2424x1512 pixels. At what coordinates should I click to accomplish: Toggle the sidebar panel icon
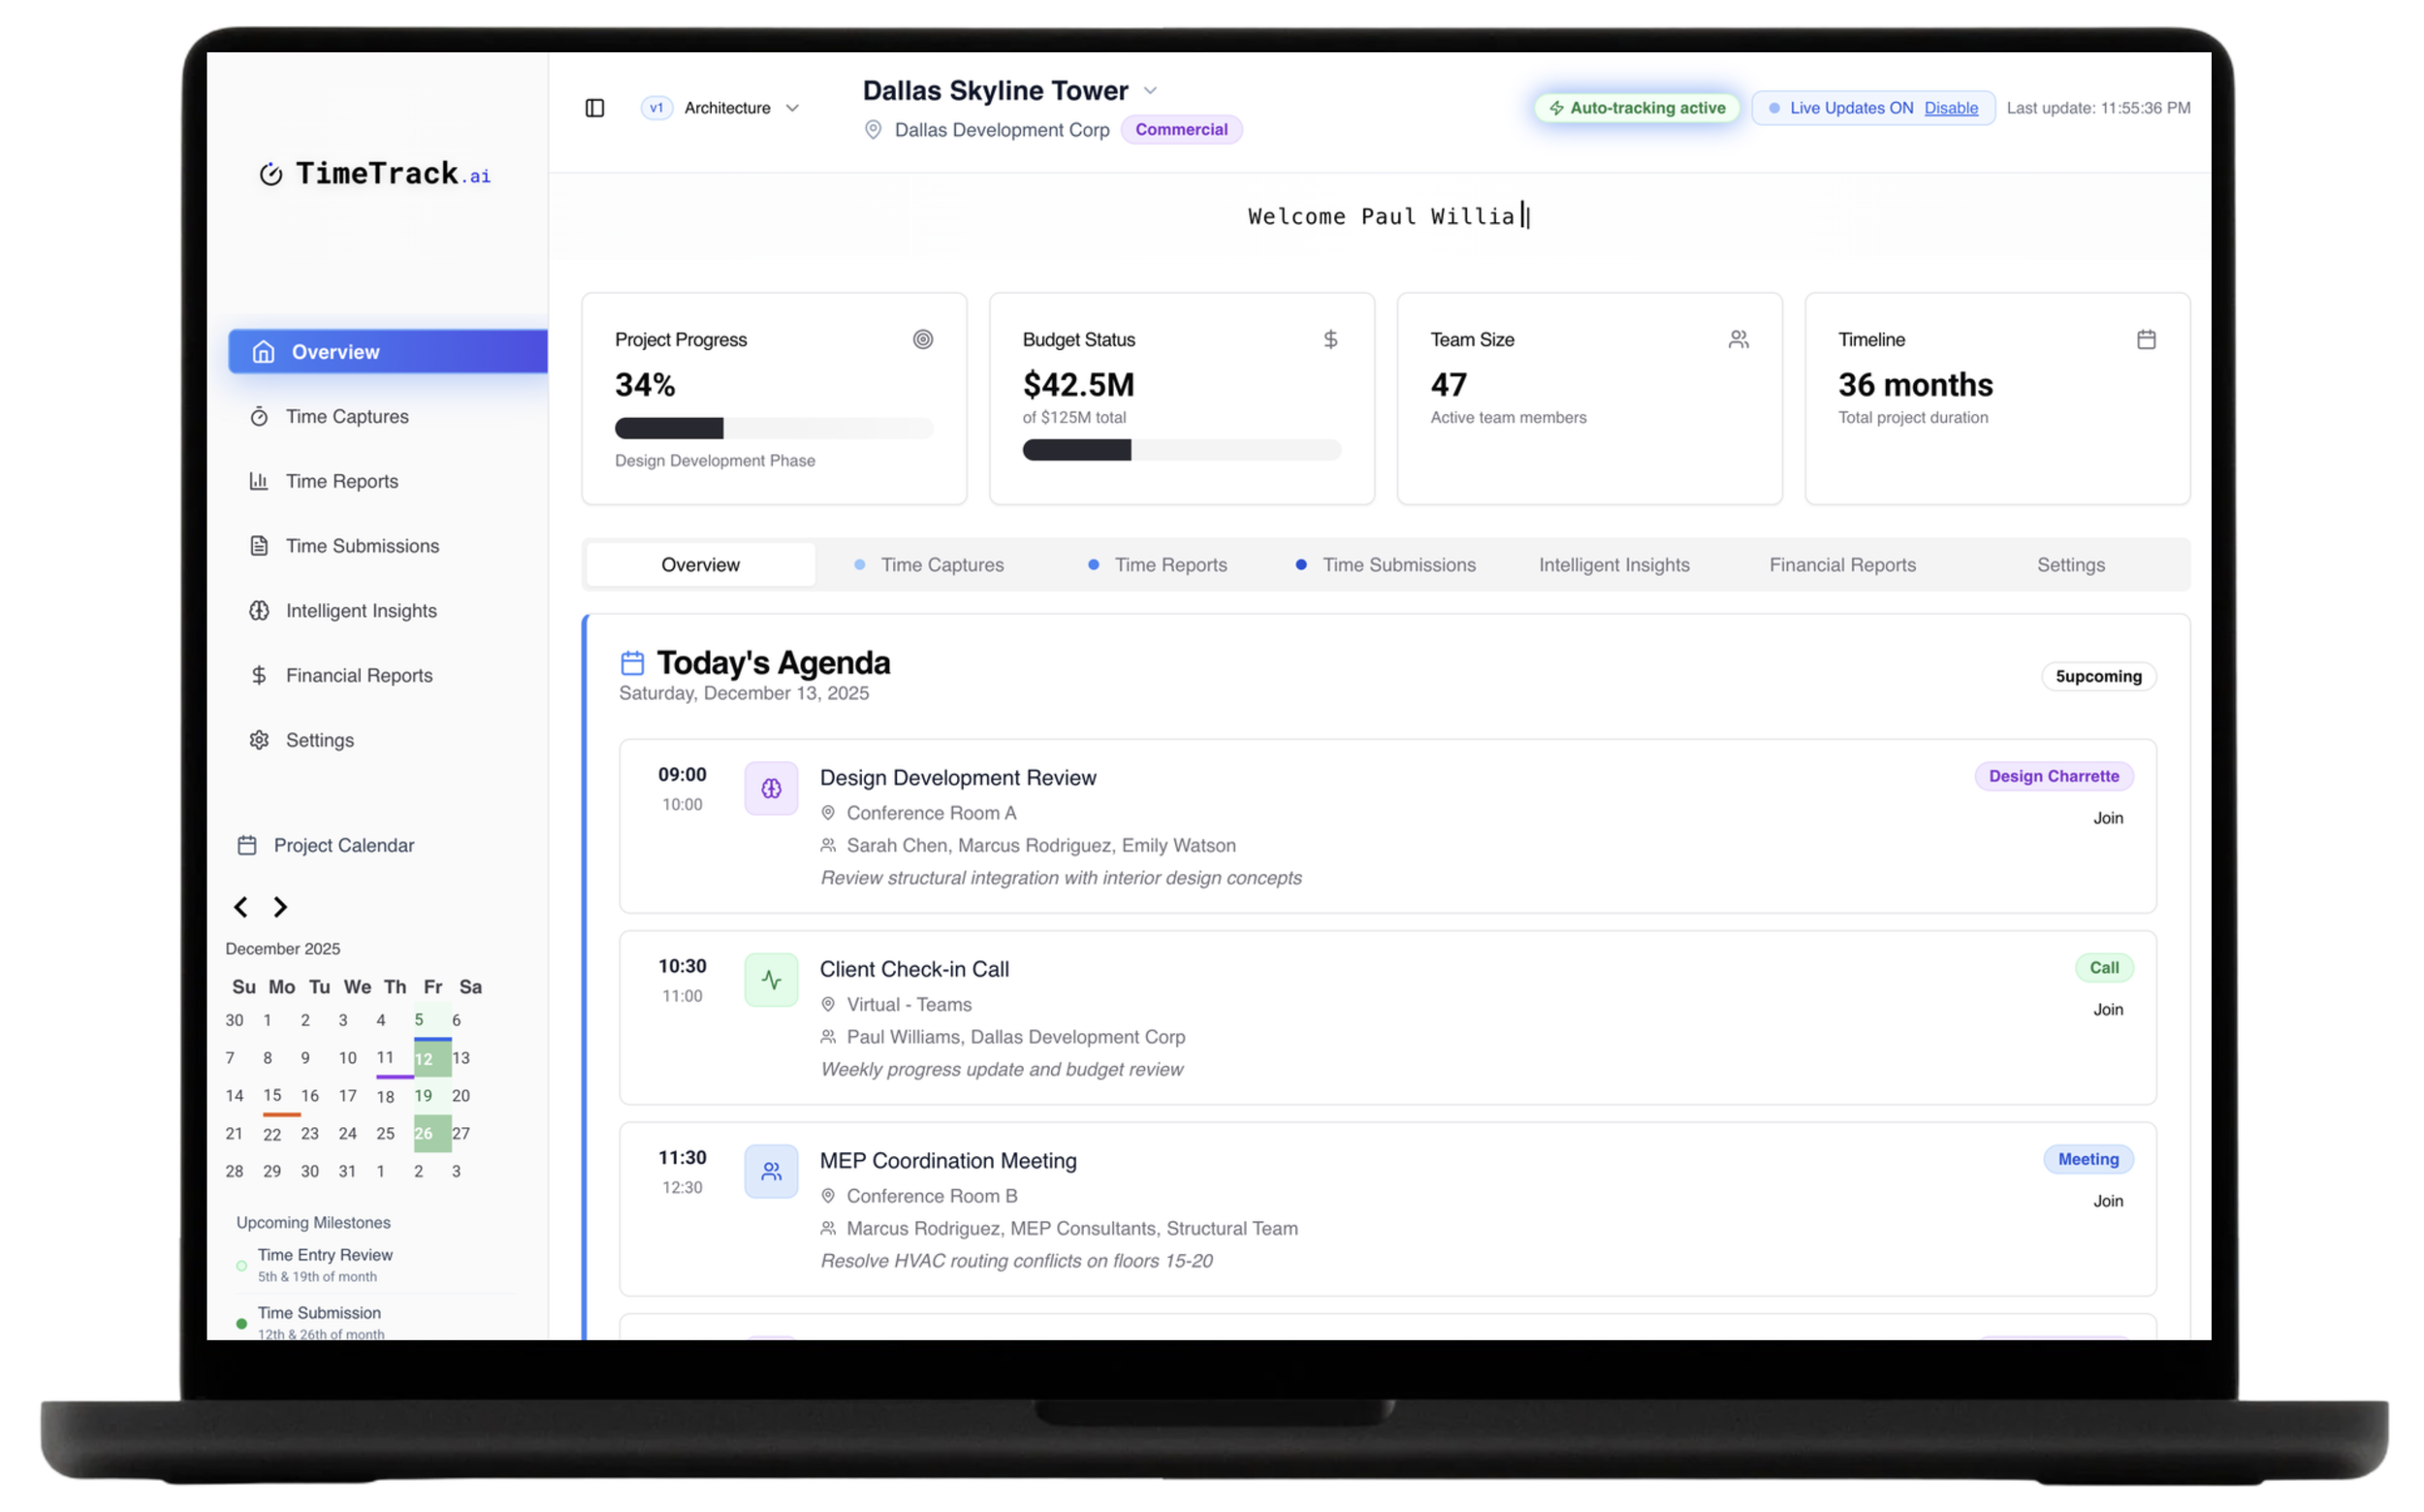coord(594,108)
